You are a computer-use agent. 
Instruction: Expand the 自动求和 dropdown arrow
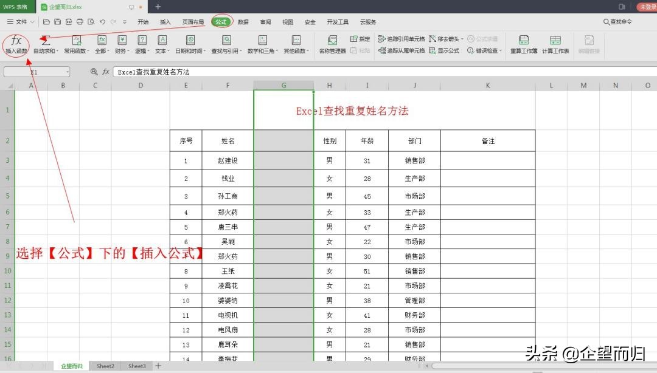57,51
